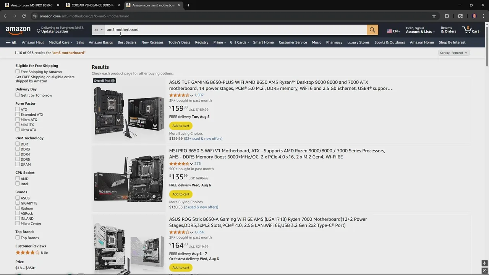Screen dimensions: 489x275
Task: Add ASUS TUF GAMING B650-PLUS to cart
Action: 181,126
